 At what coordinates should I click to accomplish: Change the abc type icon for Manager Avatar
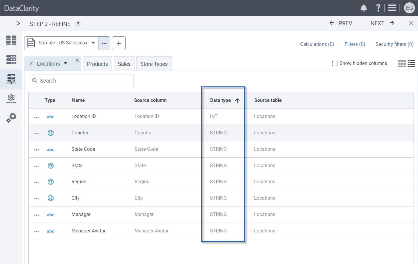click(51, 231)
